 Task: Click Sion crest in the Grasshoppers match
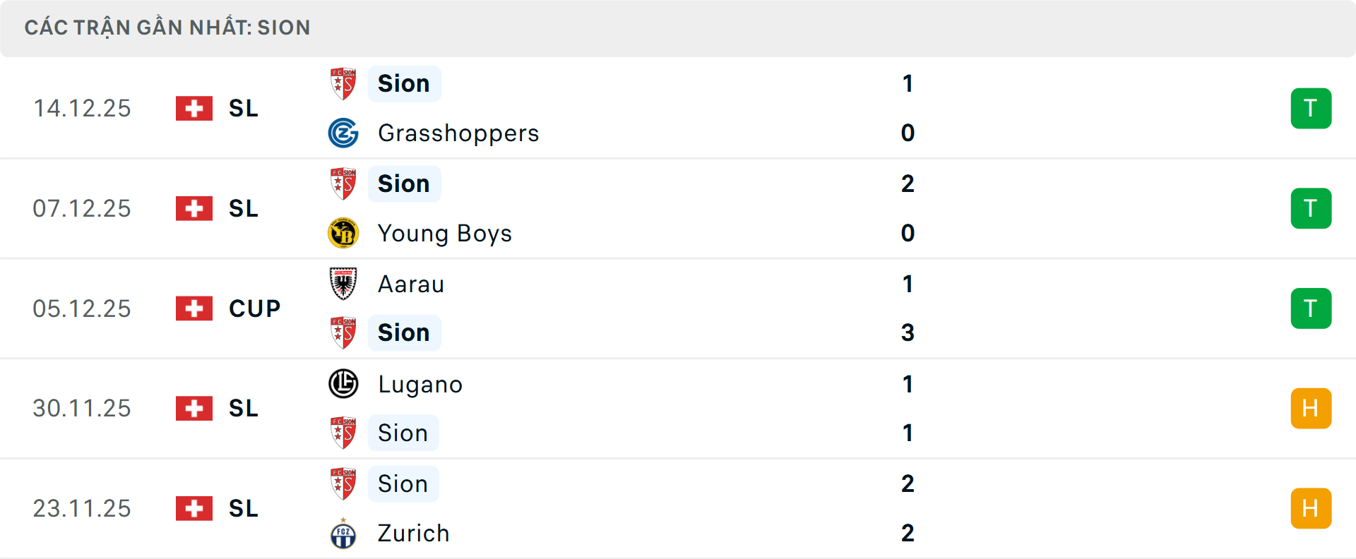pyautogui.click(x=343, y=84)
